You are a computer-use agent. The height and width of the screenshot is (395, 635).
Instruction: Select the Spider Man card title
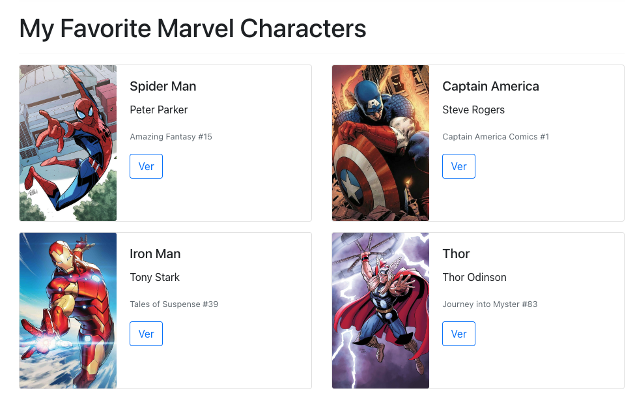163,86
